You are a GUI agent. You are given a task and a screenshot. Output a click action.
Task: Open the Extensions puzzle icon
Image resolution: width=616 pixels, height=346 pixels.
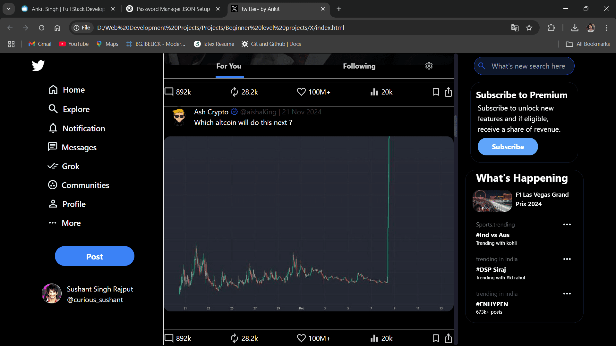tap(551, 28)
